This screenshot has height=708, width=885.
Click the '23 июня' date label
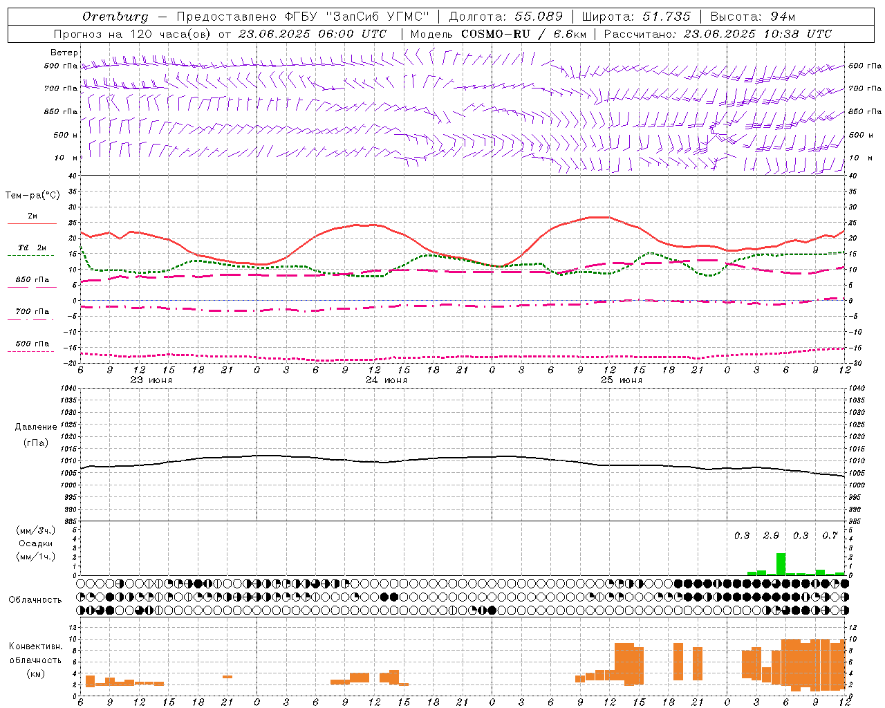pyautogui.click(x=151, y=380)
